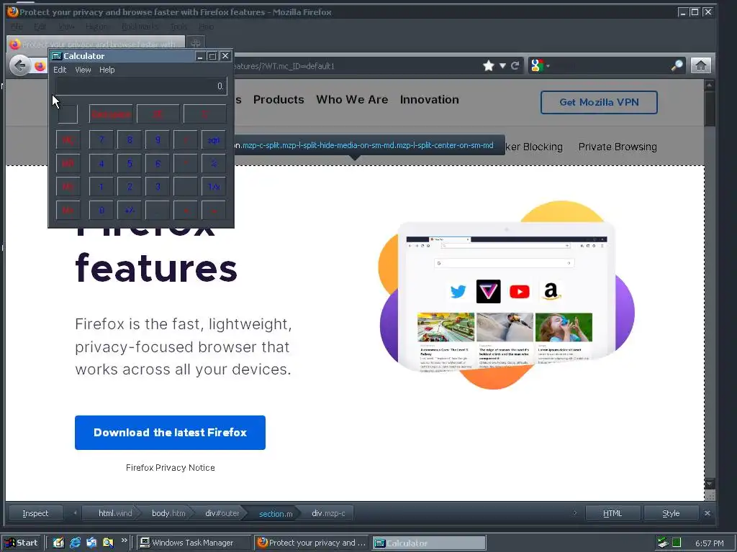Click the 1 key in Calculator
737x552 pixels.
tap(101, 187)
